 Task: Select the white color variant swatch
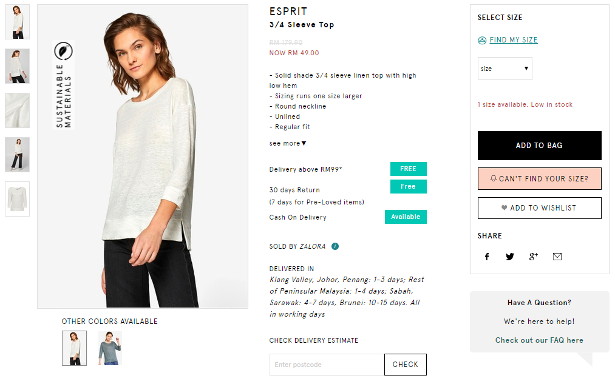(74, 348)
